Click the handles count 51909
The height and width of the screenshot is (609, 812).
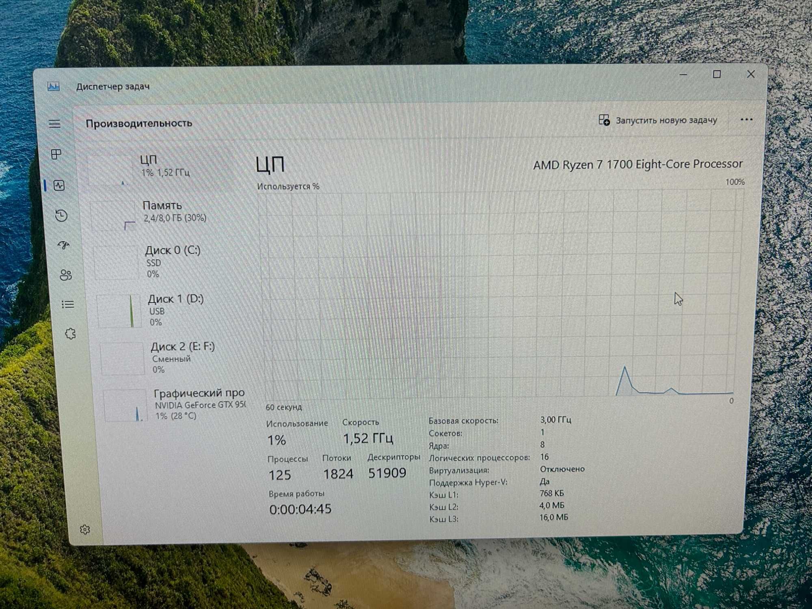coord(387,473)
